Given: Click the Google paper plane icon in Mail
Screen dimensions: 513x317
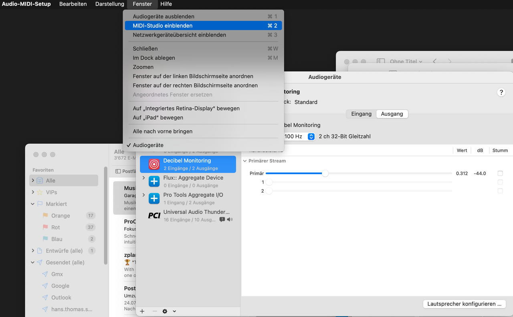Looking at the screenshot, I should 45,286.
